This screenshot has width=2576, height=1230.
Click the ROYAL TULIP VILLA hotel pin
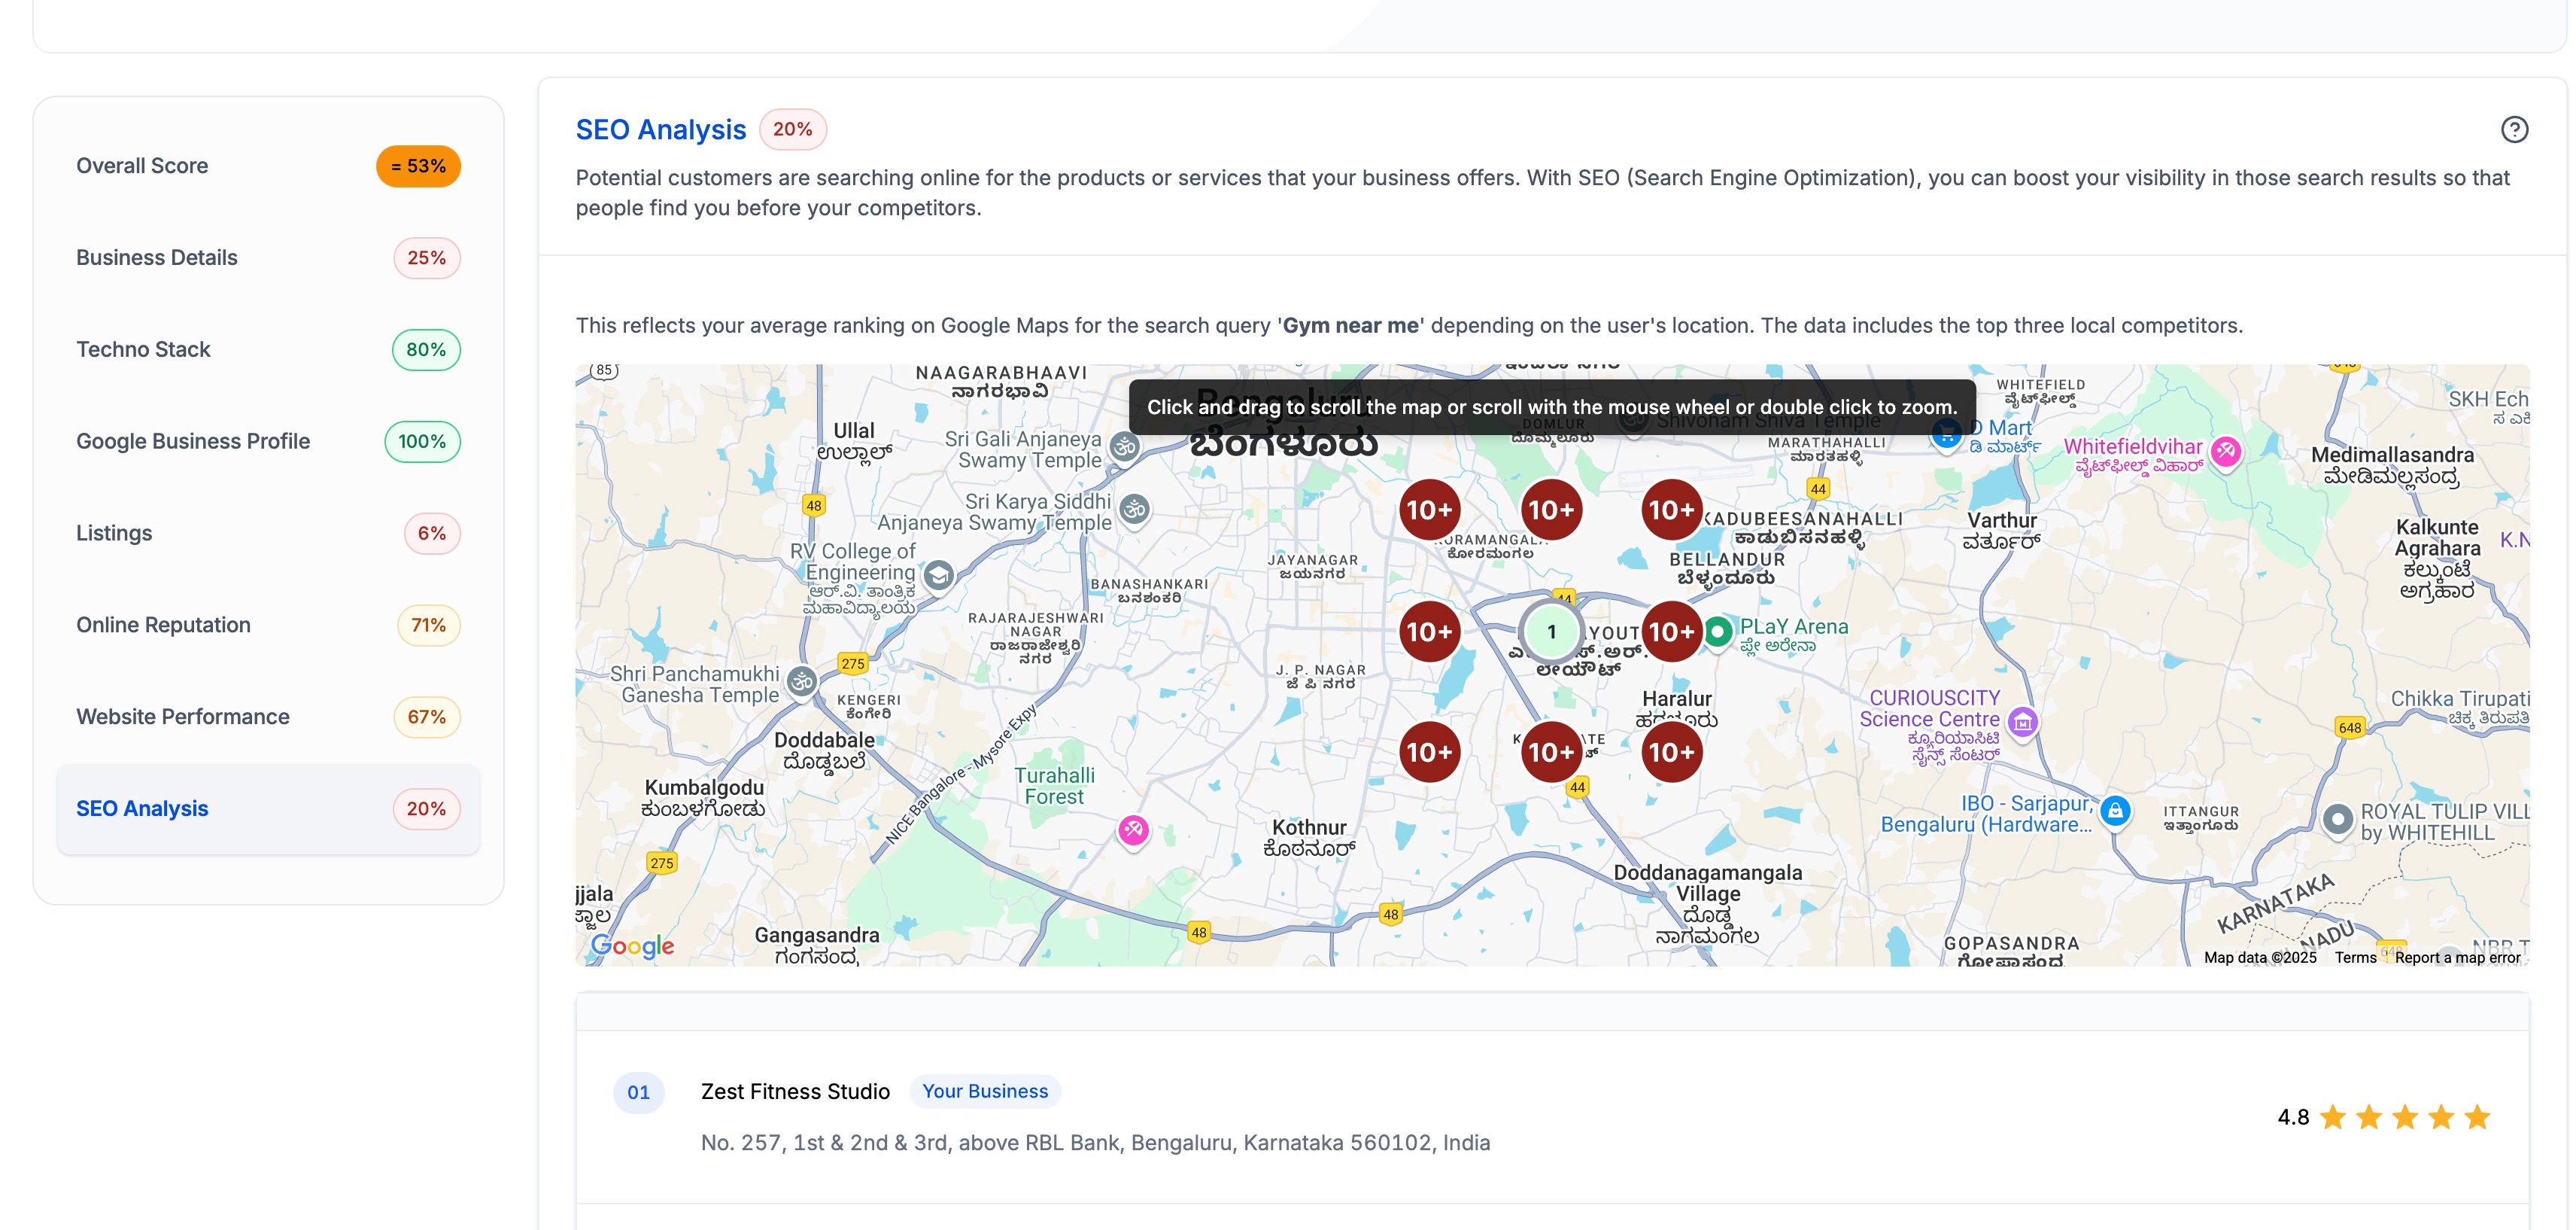2337,820
